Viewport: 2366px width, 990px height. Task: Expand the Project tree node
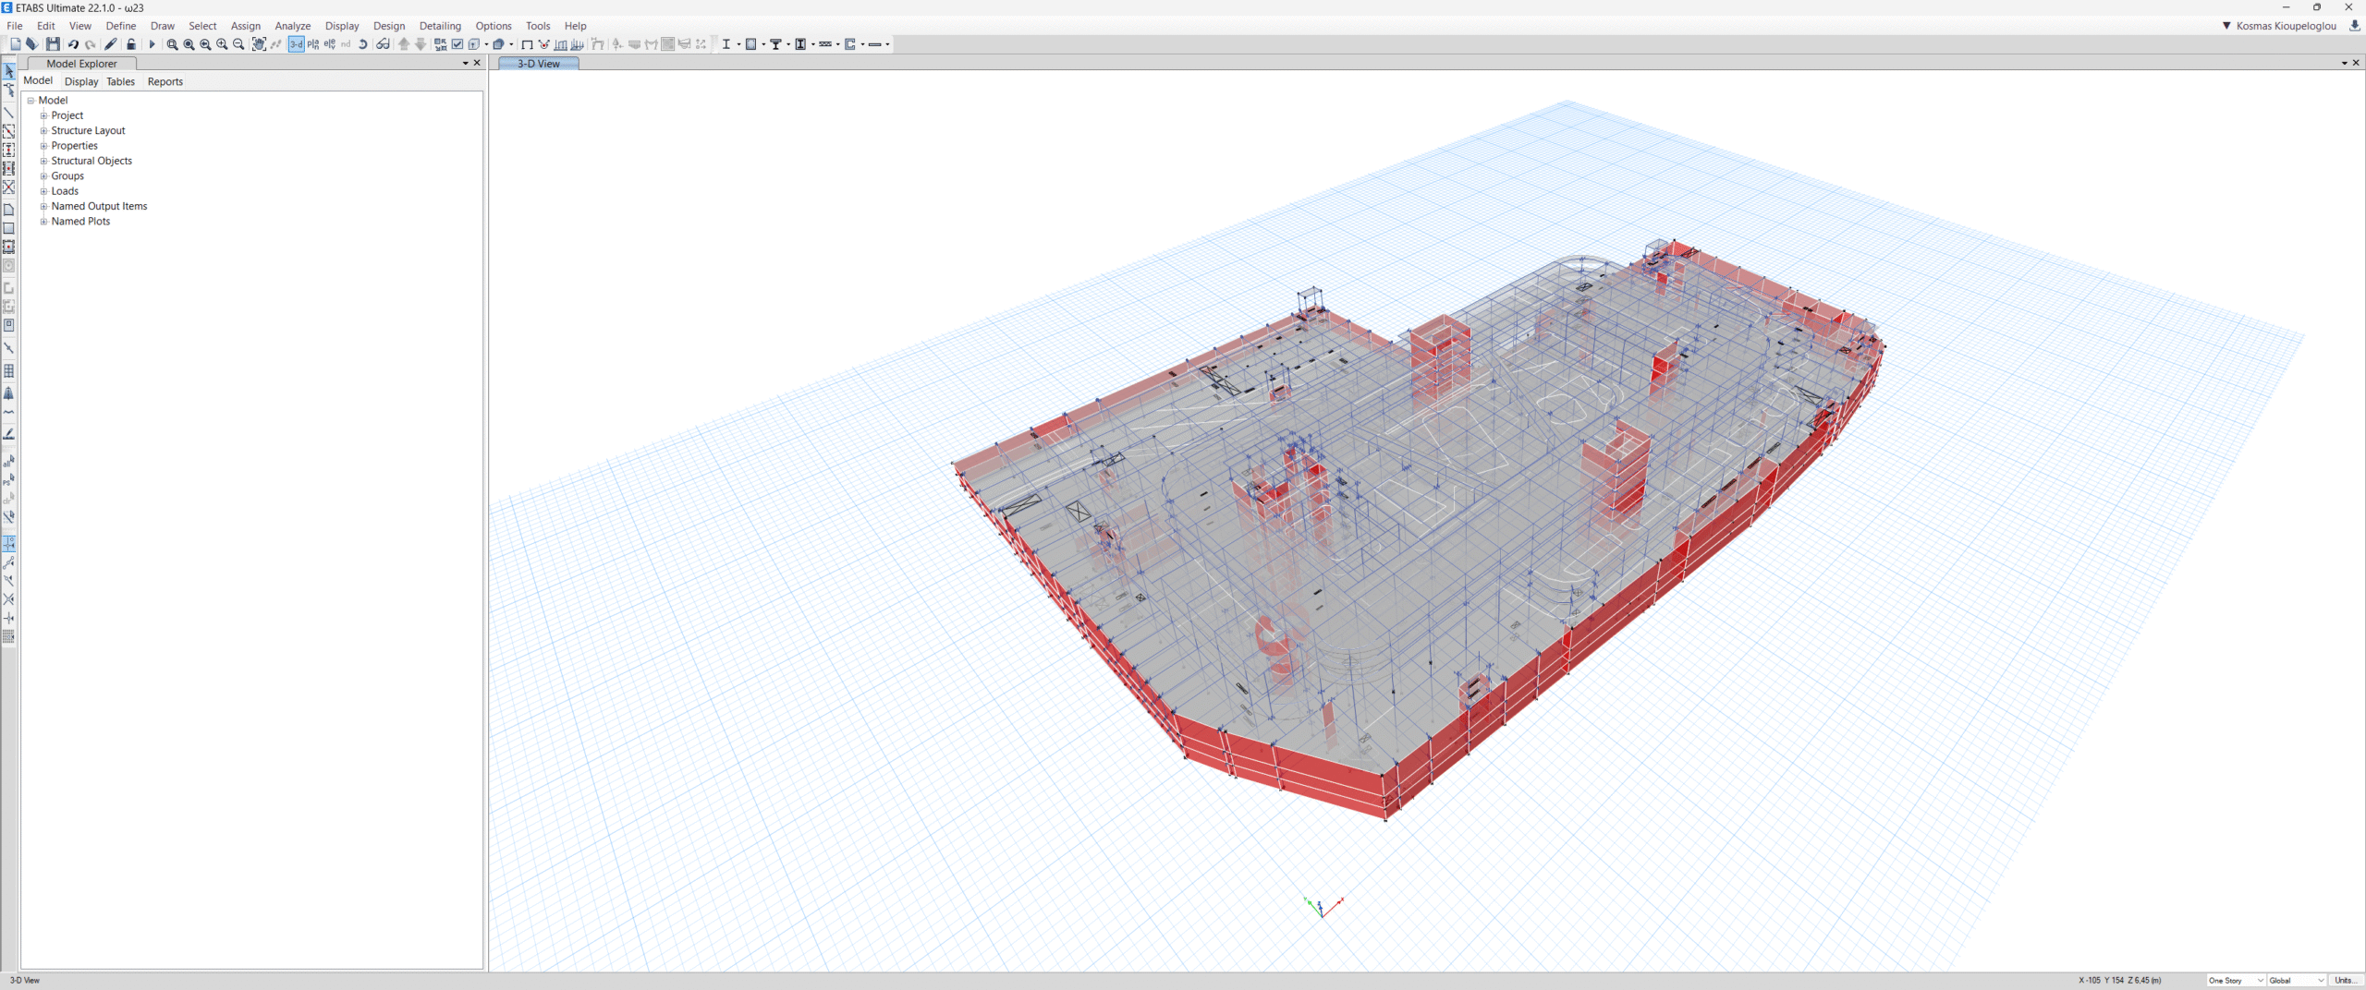point(43,115)
